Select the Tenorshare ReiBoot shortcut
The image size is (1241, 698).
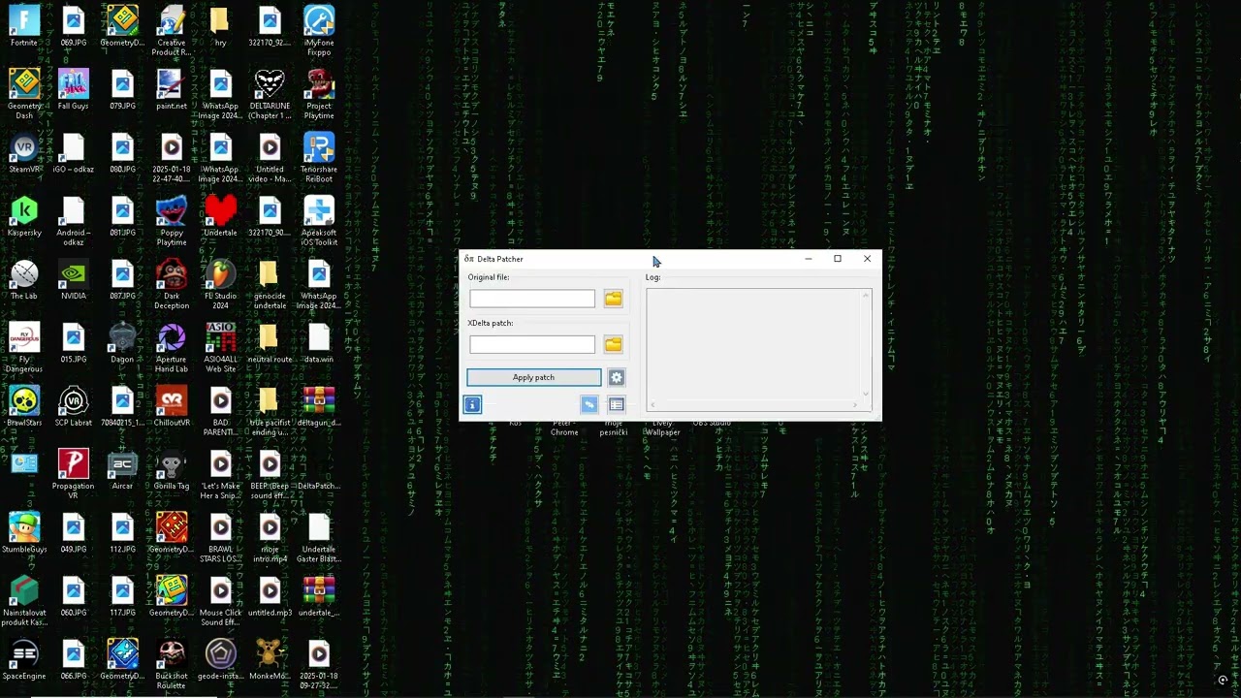(x=319, y=158)
